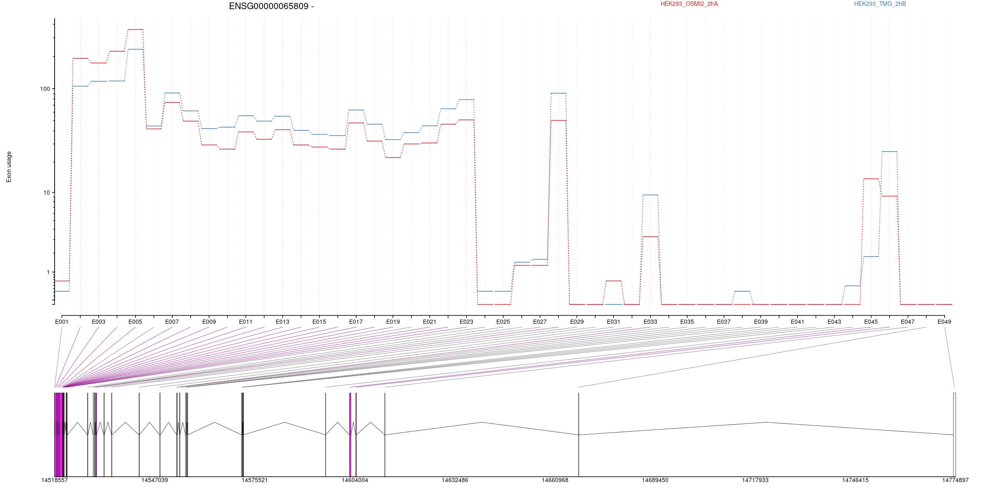
Task: Click the y-axis tick label 10
Action: 46,192
